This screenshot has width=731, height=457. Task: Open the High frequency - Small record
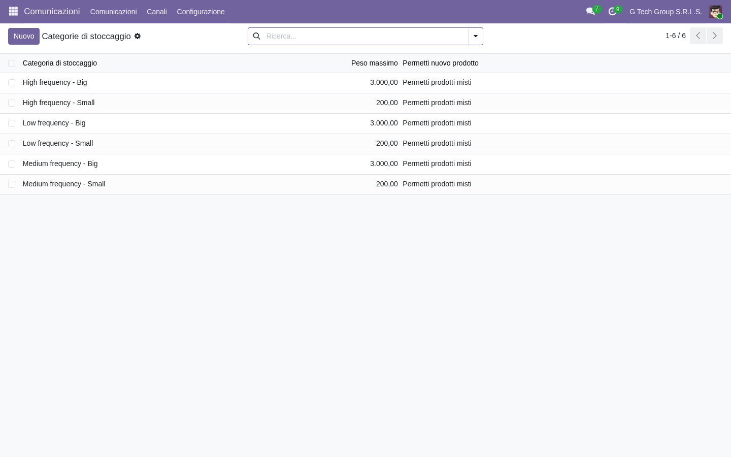(58, 103)
